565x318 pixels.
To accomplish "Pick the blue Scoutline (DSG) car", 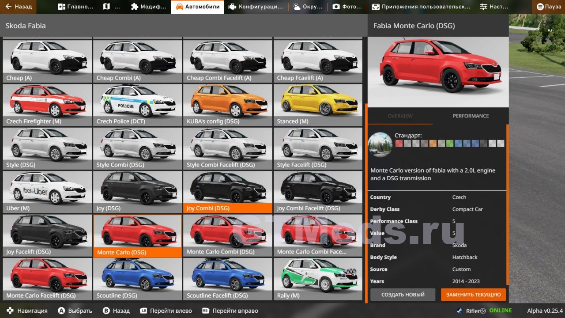I will [x=137, y=279].
